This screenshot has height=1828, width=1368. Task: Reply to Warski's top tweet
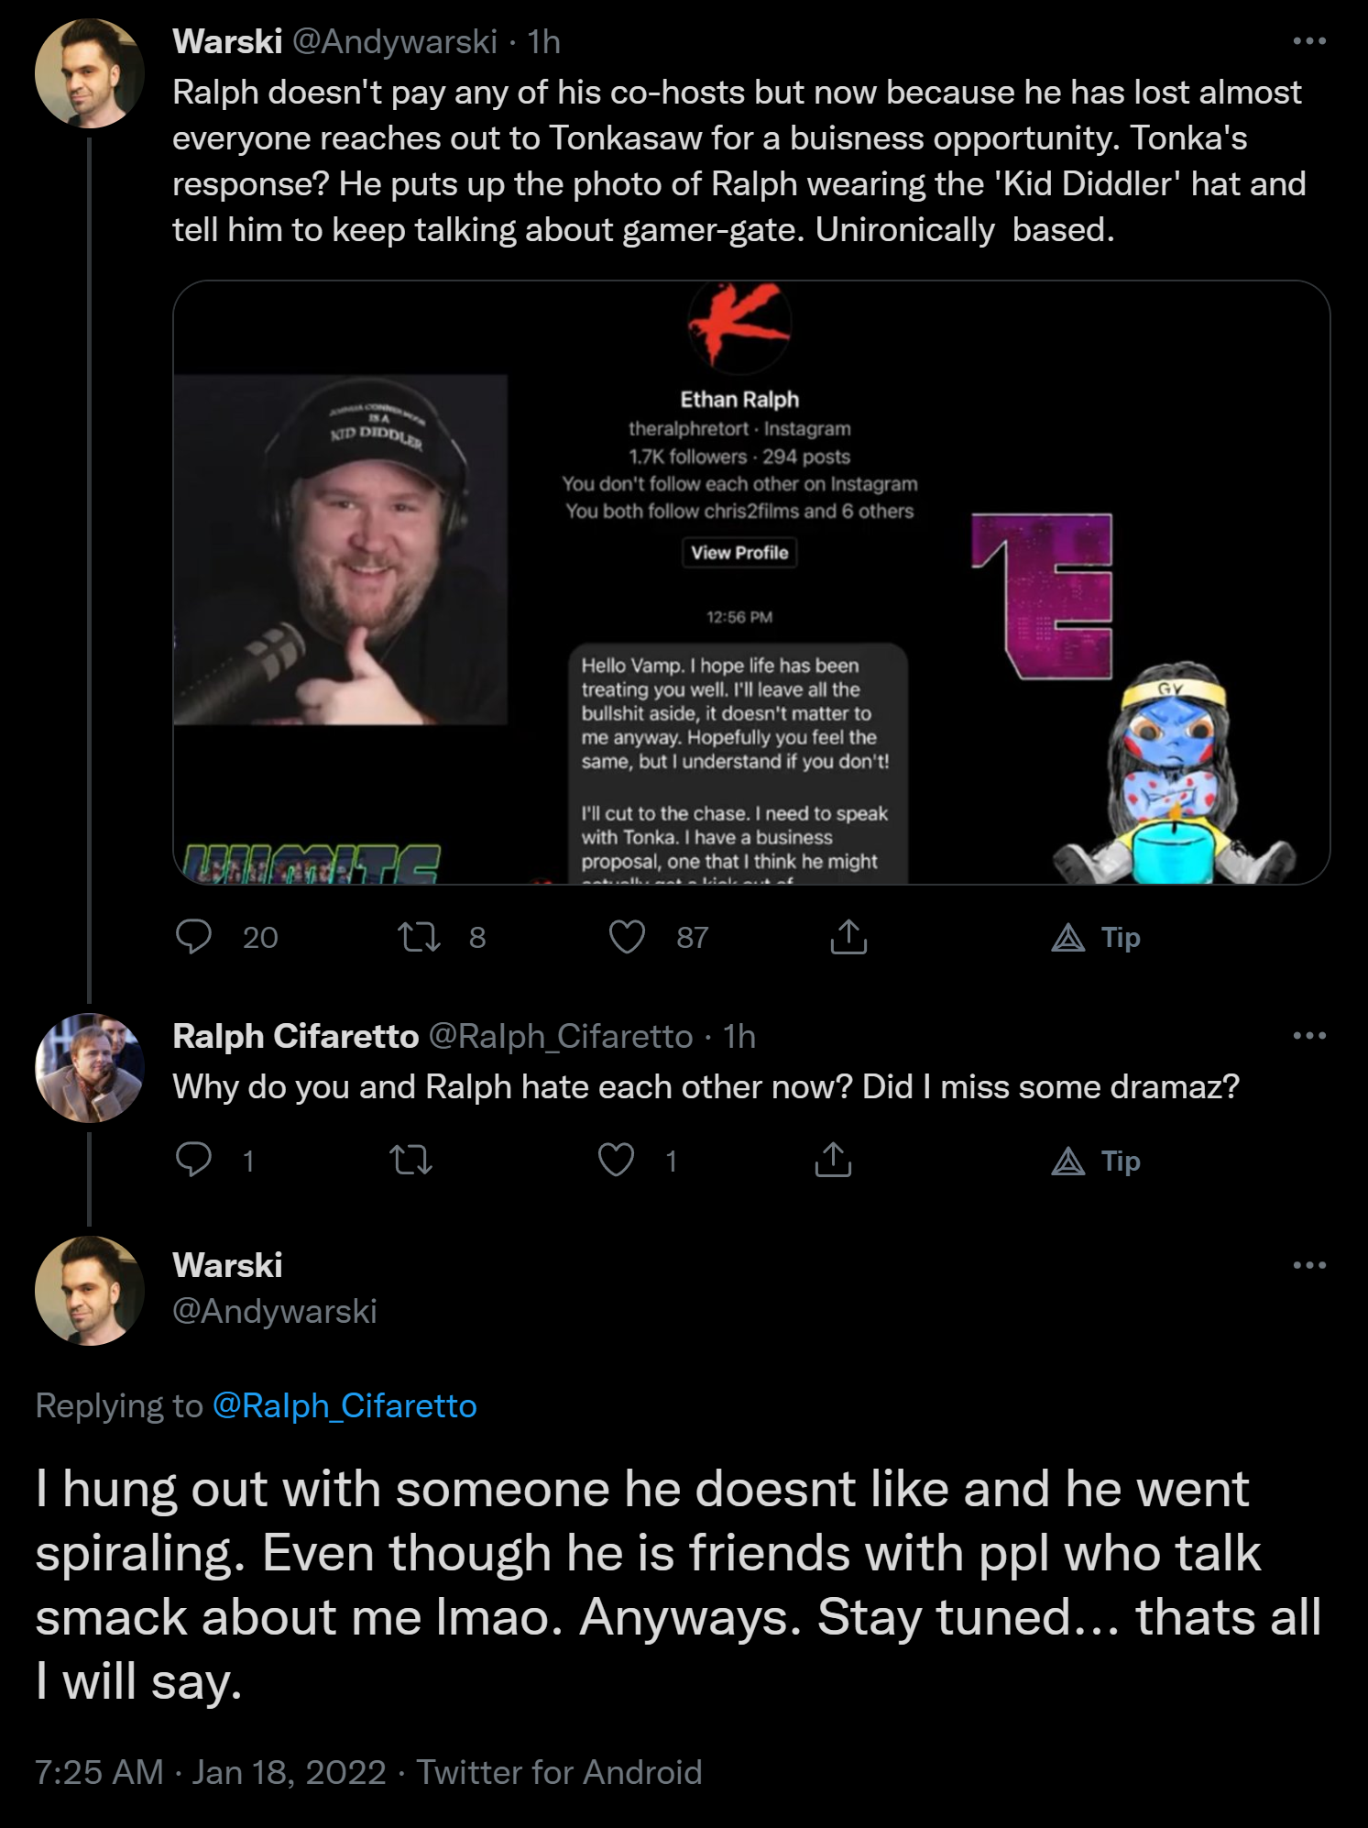193,937
